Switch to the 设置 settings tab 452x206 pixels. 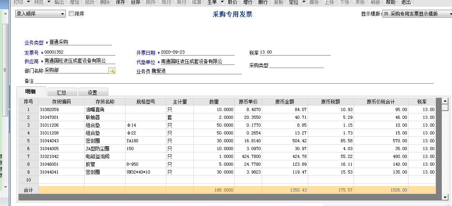click(93, 92)
